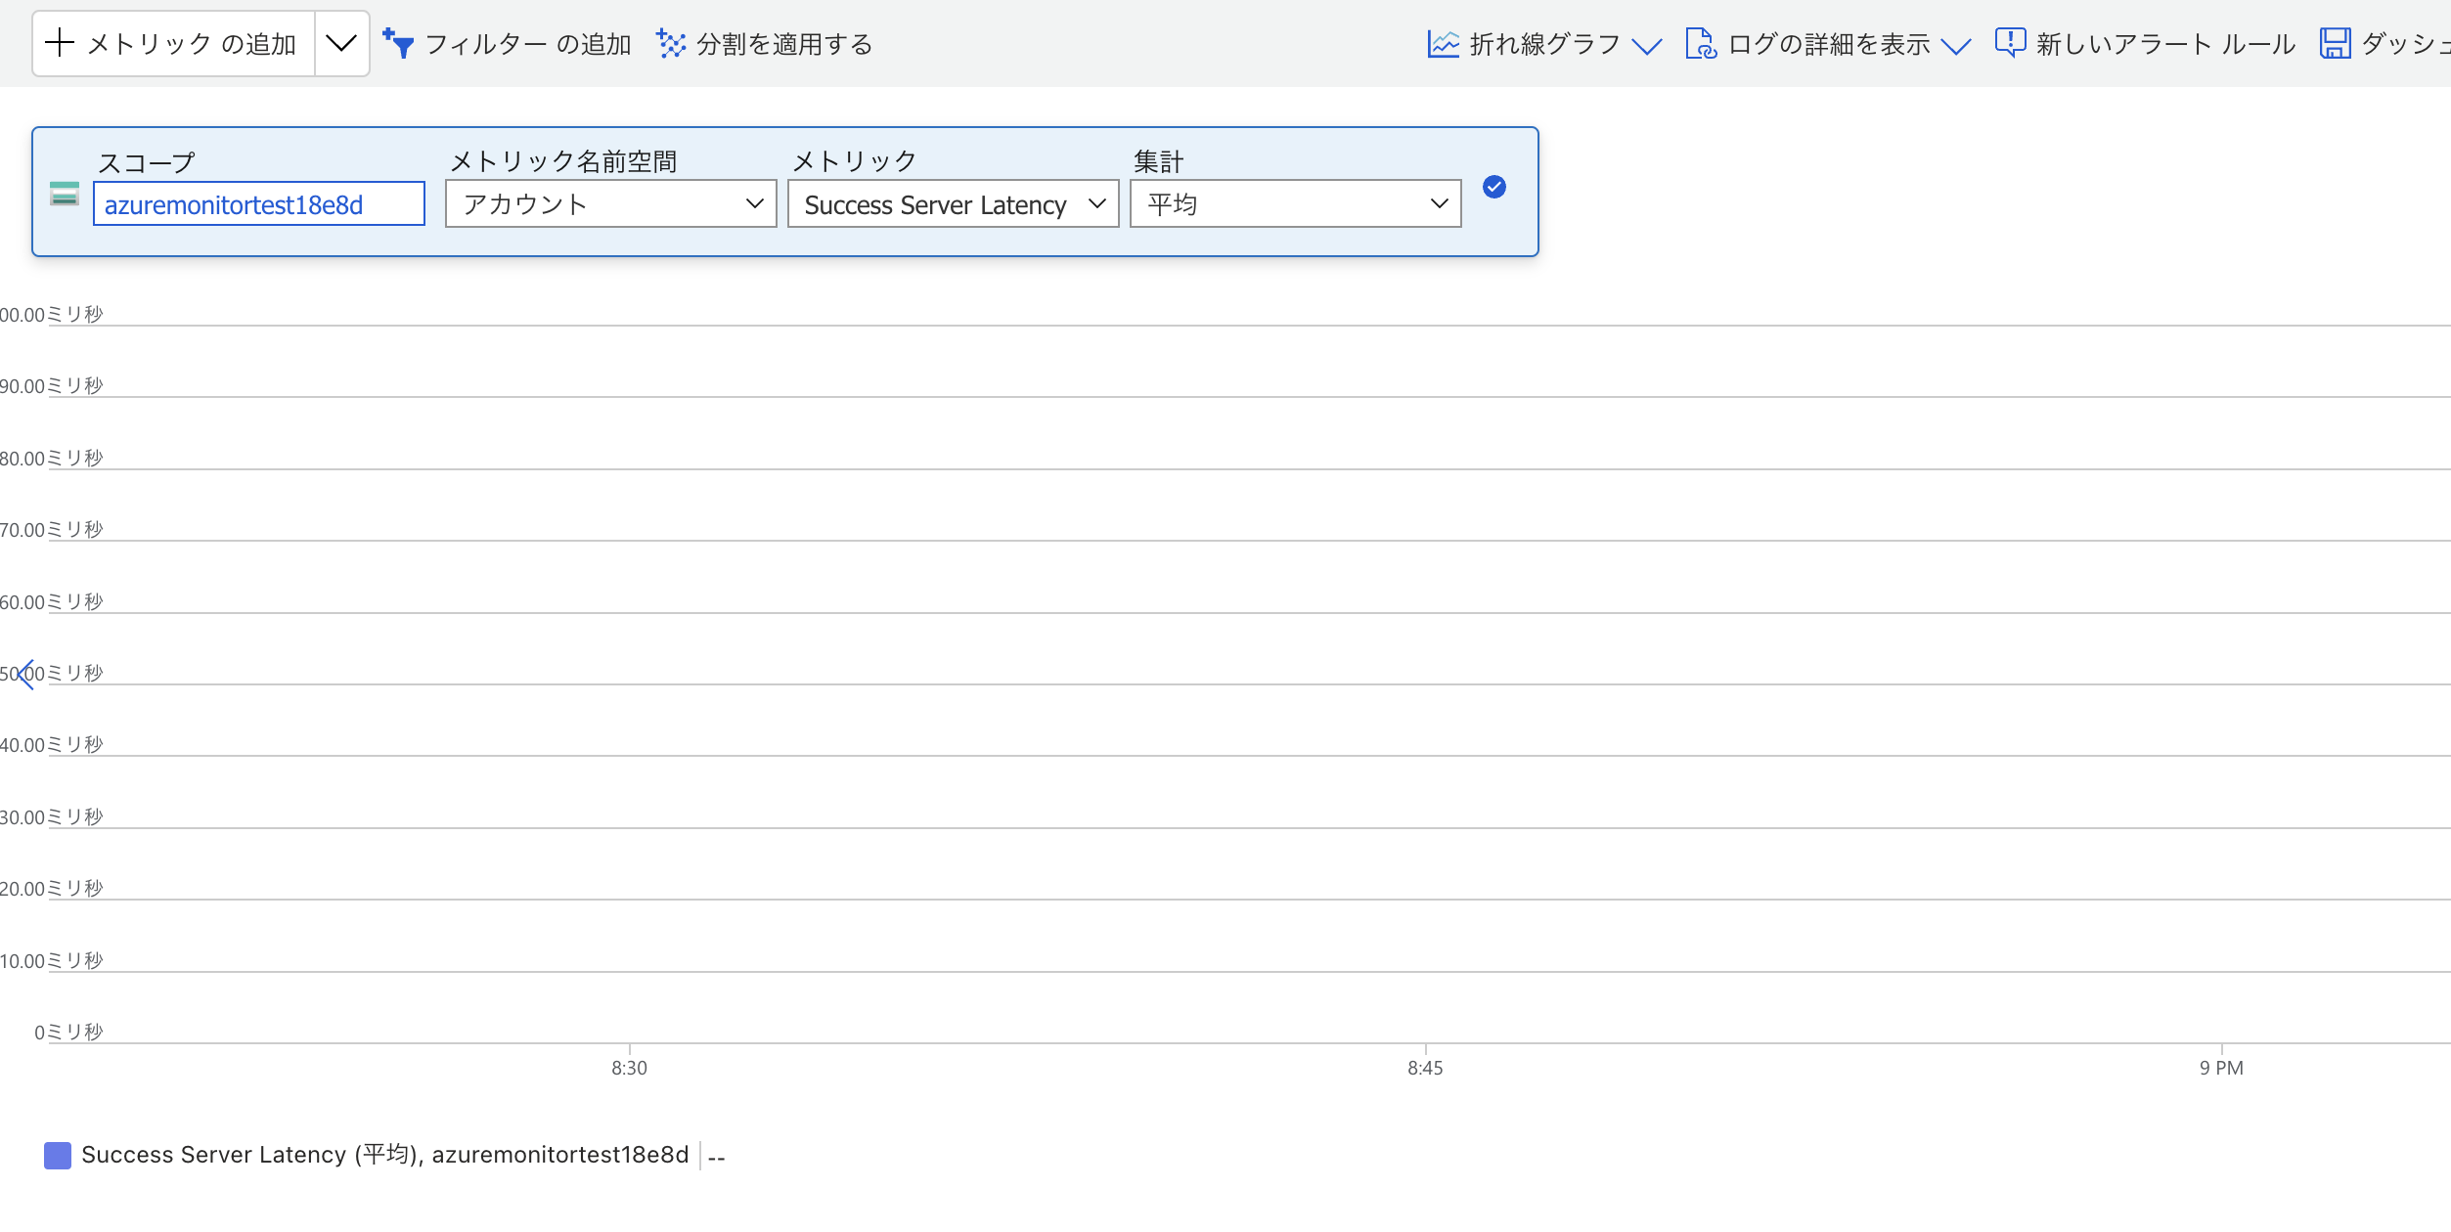This screenshot has height=1232, width=2451.
Task: Click the line chart icon
Action: (x=1443, y=44)
